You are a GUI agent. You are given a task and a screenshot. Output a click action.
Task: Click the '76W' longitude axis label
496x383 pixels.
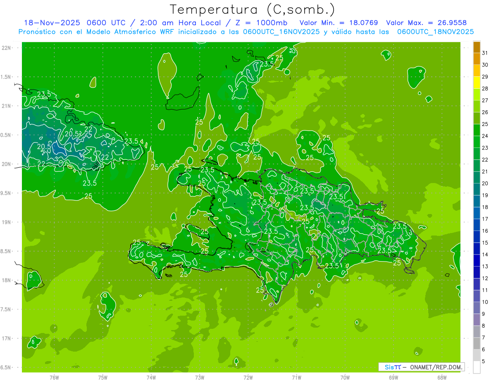pos(55,377)
